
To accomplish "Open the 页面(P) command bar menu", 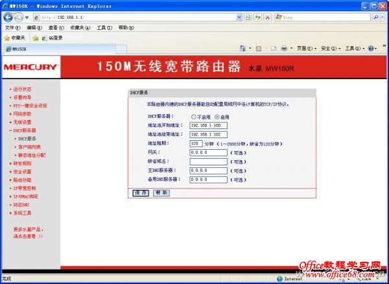I will click(x=307, y=49).
